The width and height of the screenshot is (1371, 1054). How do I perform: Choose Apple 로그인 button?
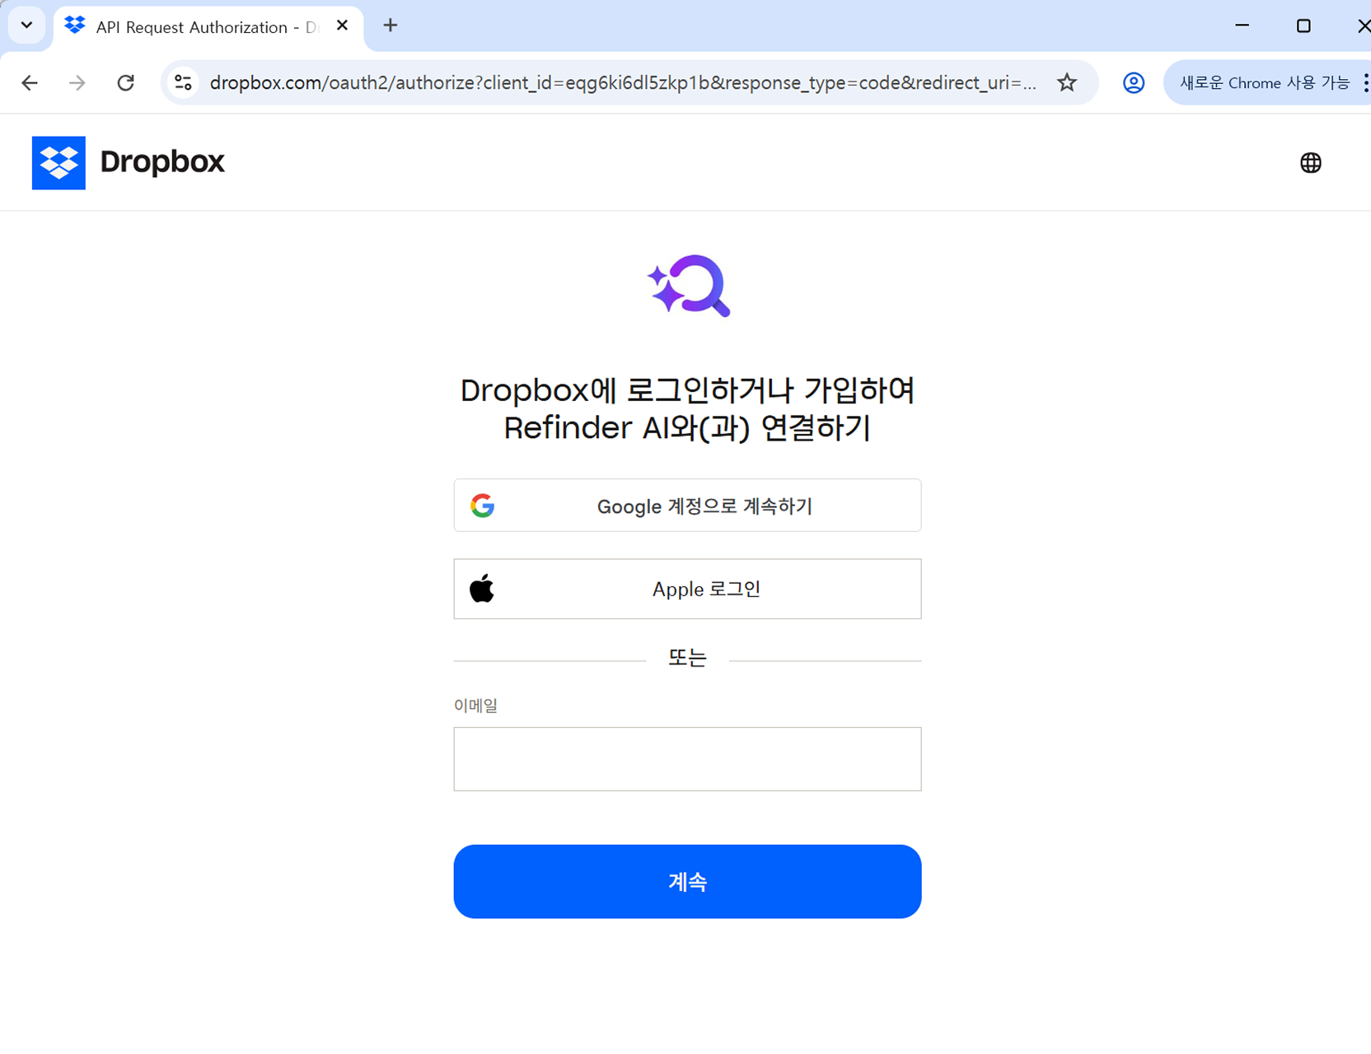point(687,589)
